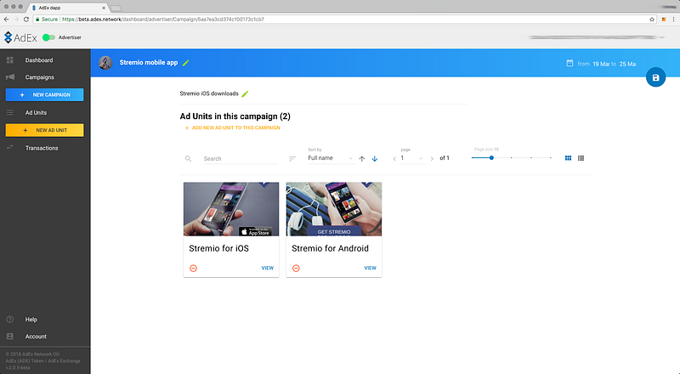Click the Help question mark icon
680x374 pixels.
(10, 320)
